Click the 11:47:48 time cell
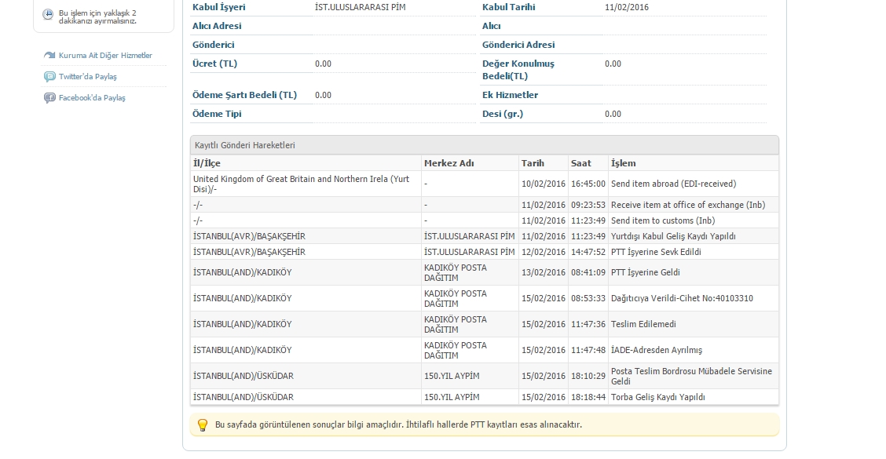This screenshot has height=459, width=886. point(588,350)
